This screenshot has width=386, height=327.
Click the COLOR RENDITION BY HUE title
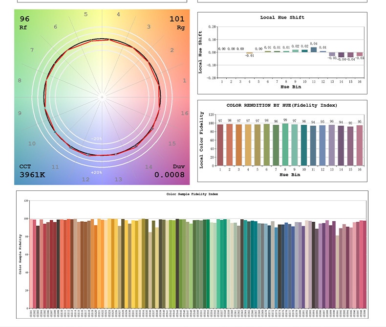pos(281,105)
